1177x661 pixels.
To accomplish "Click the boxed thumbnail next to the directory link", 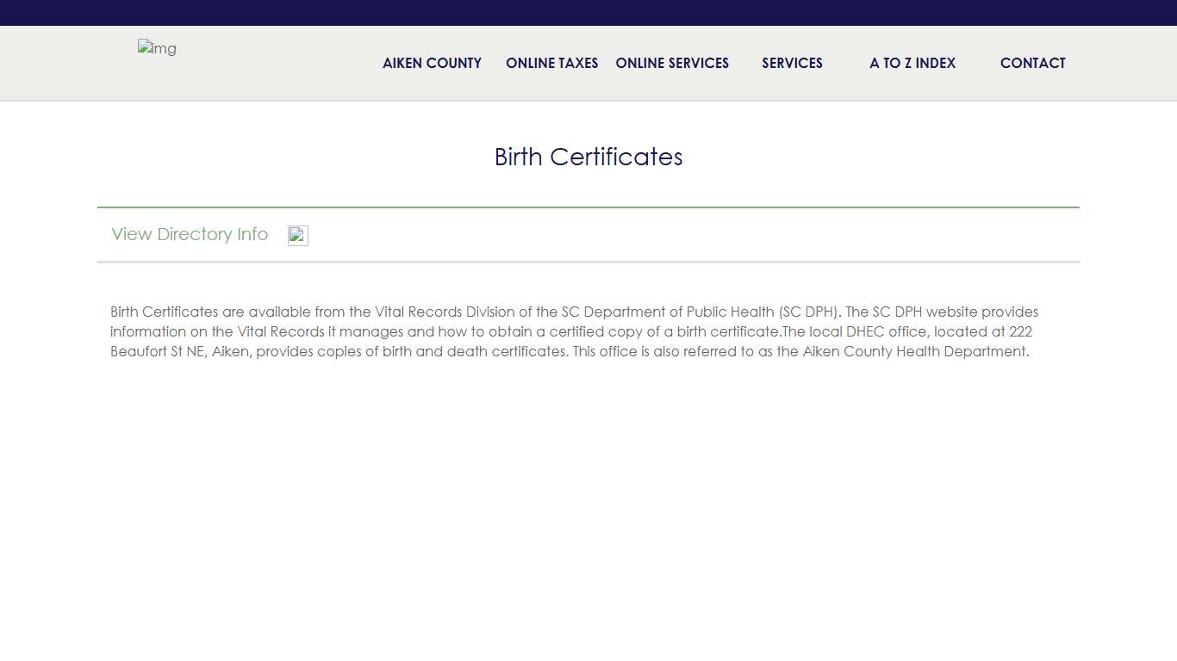I will (x=297, y=235).
